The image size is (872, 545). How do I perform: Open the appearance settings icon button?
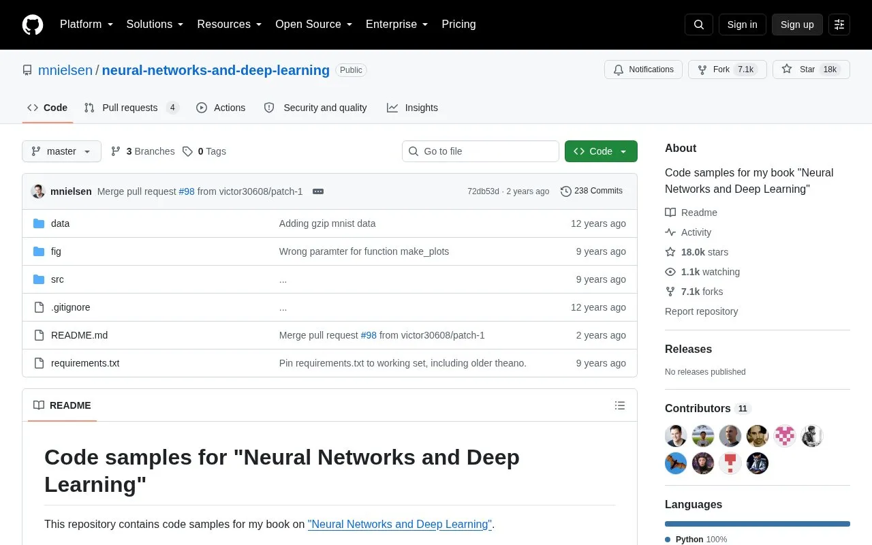839,25
